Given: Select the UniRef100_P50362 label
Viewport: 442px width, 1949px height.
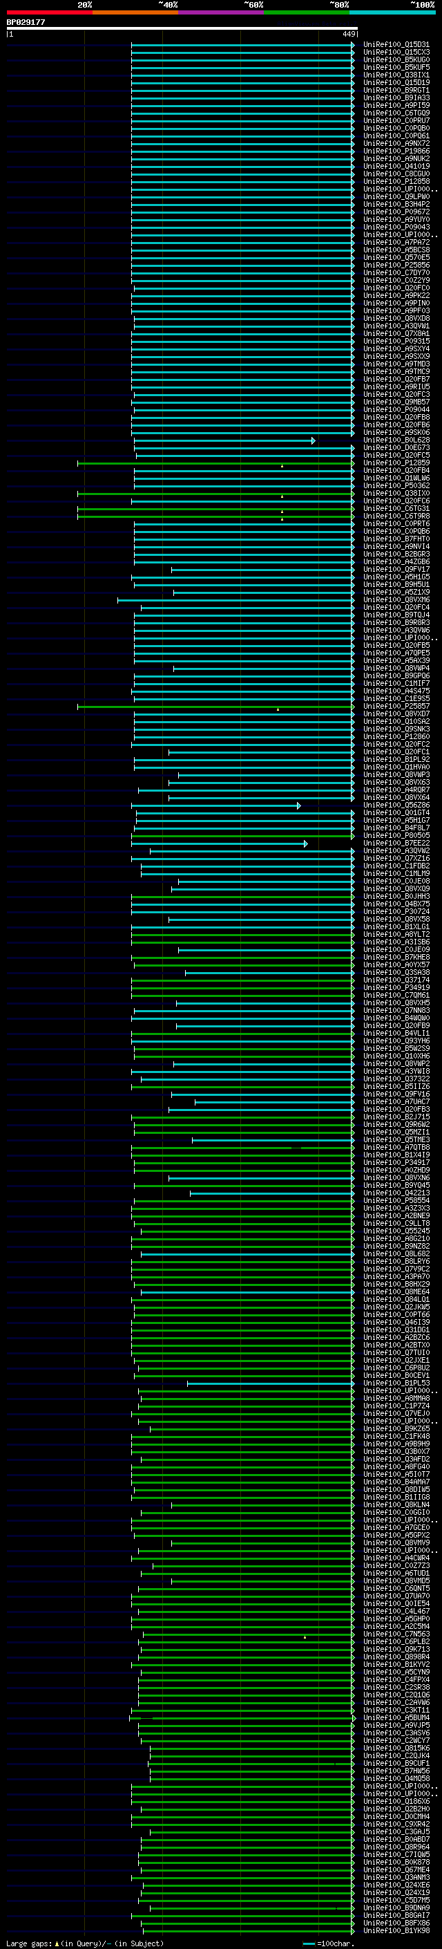Looking at the screenshot, I should [x=396, y=485].
